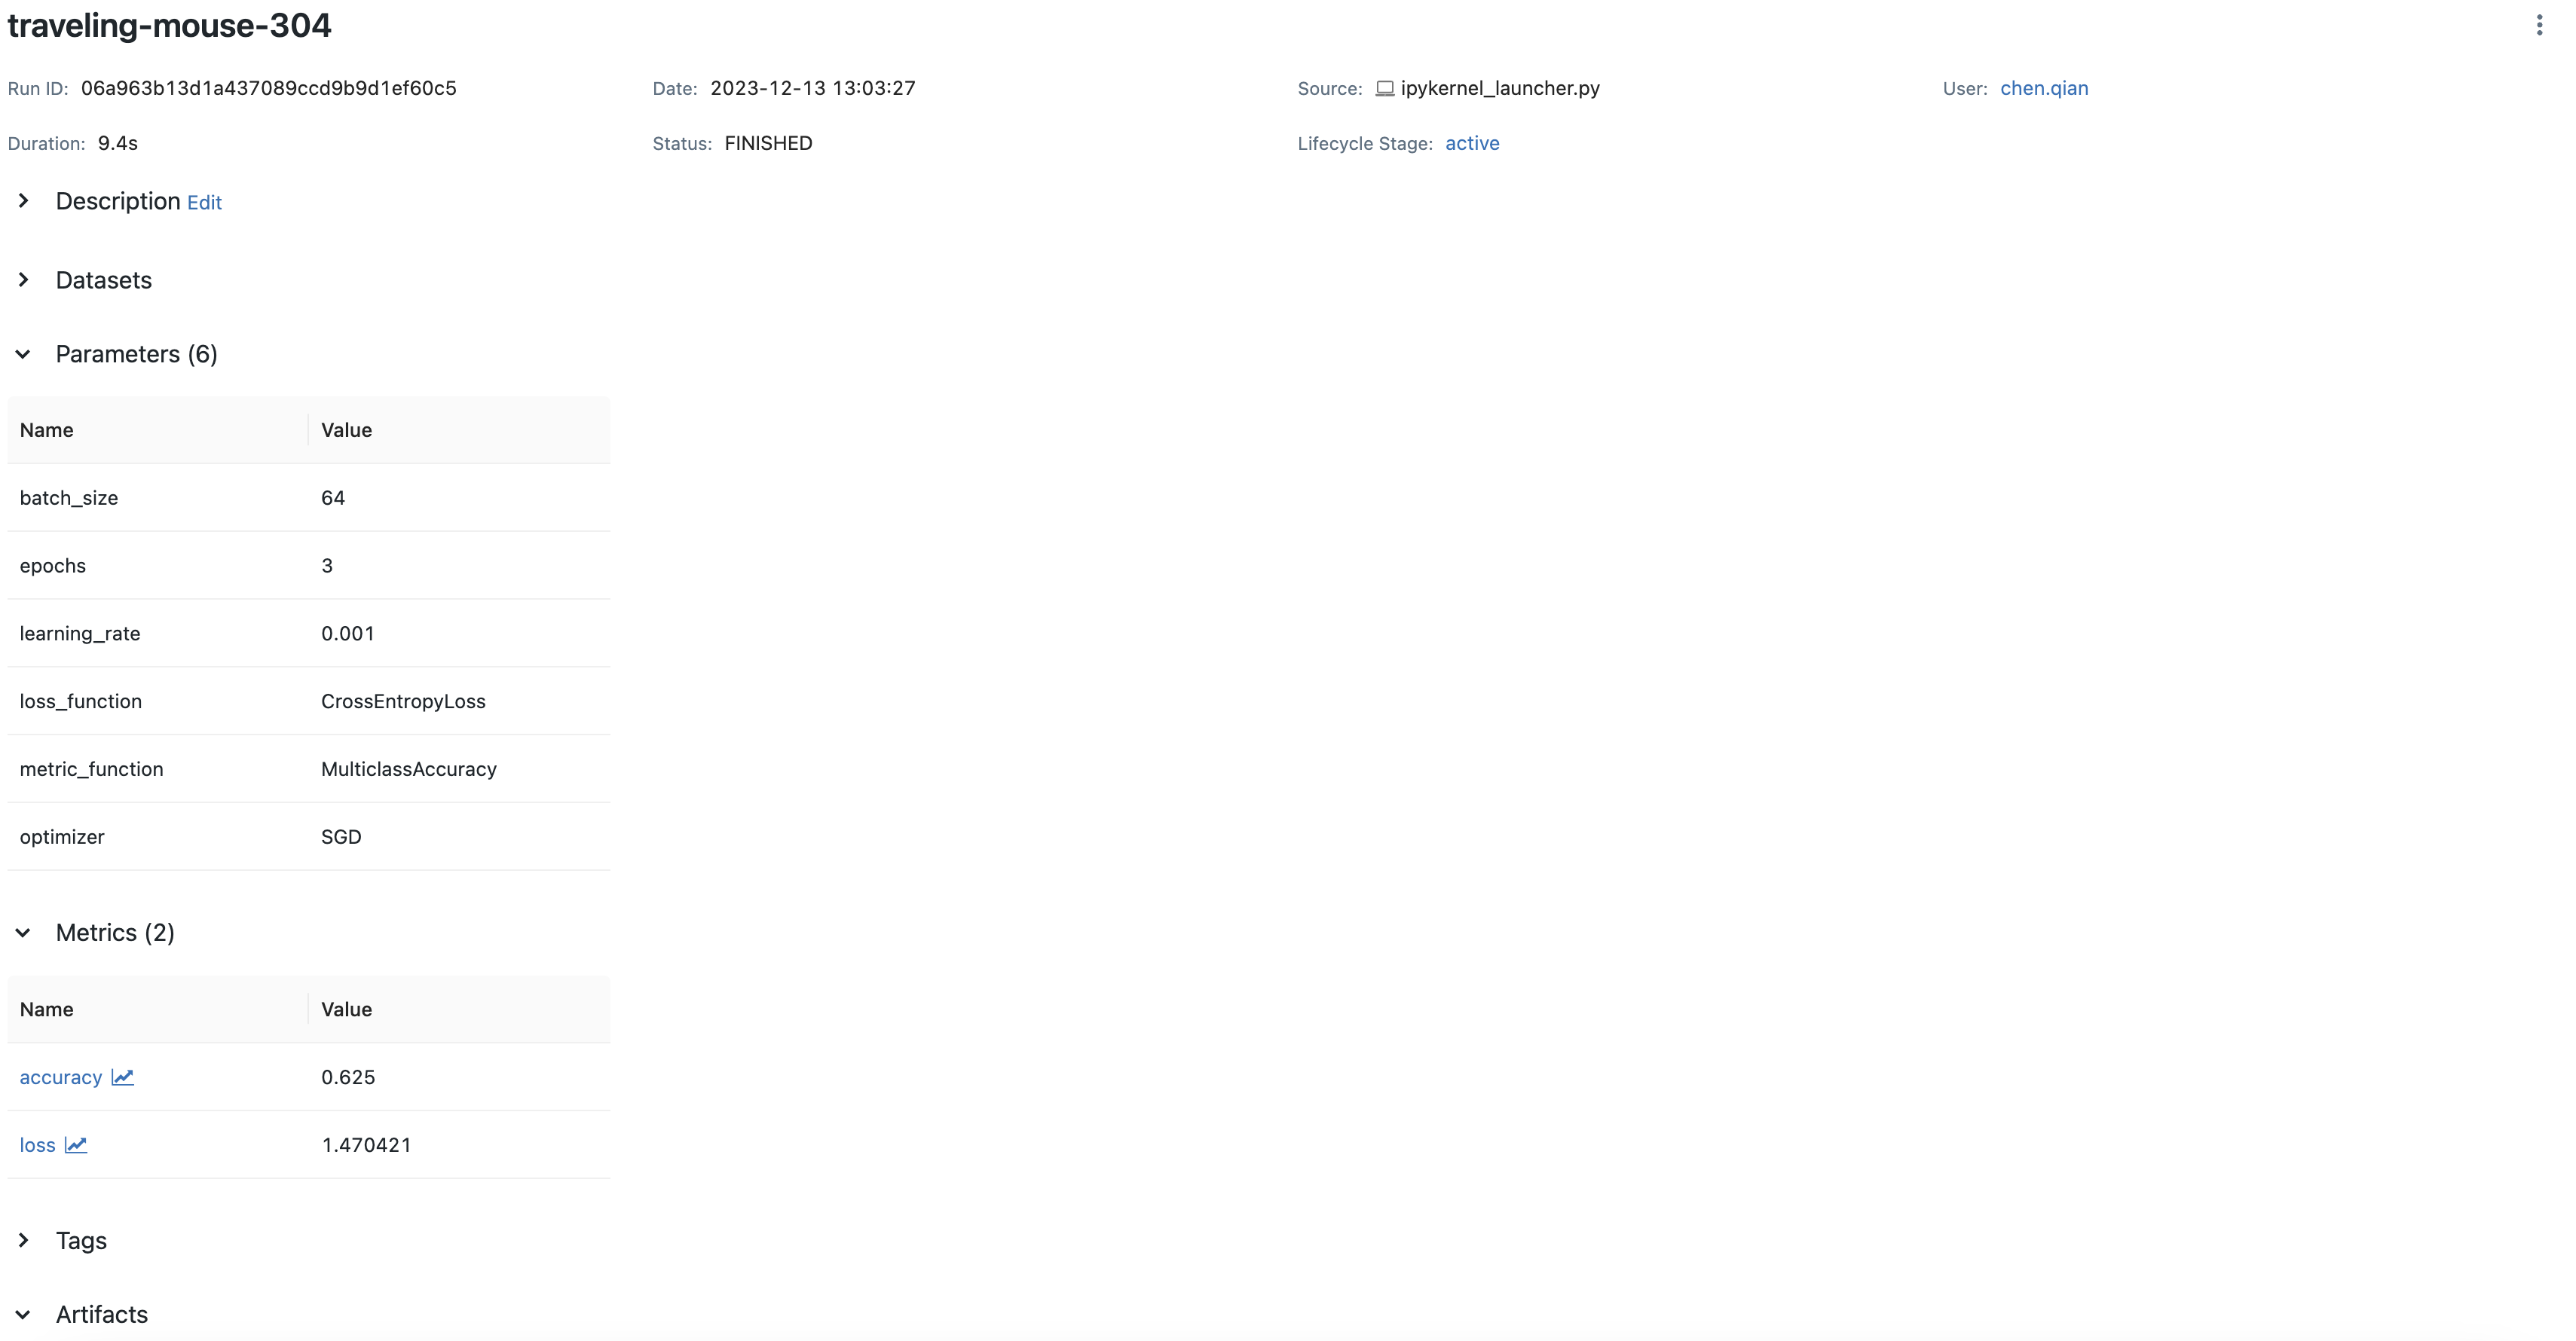Expand the Description section chevron
Screen dimensions: 2576x1341
point(24,201)
